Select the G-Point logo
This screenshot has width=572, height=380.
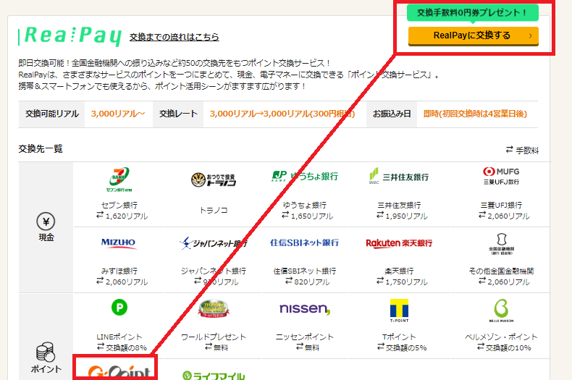click(119, 372)
